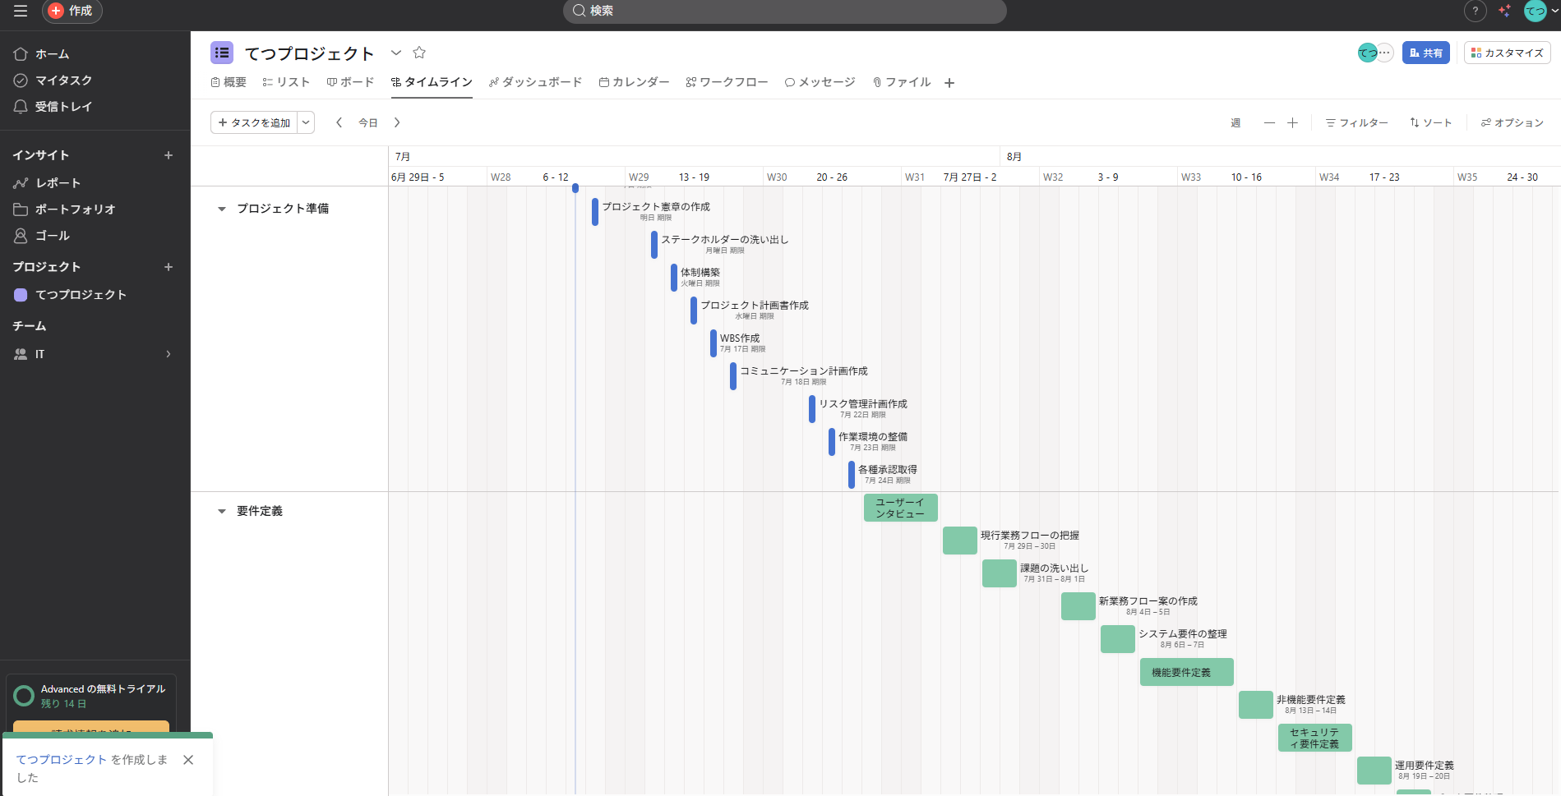Click the AI sparkle icon
The width and height of the screenshot is (1561, 796).
pyautogui.click(x=1504, y=11)
